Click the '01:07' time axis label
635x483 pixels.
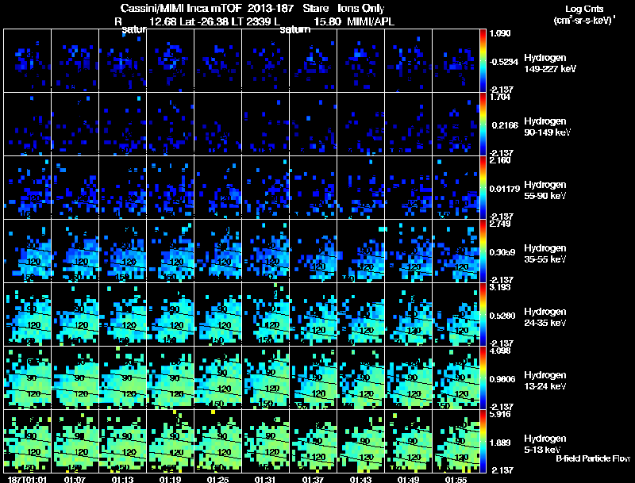pos(75,480)
